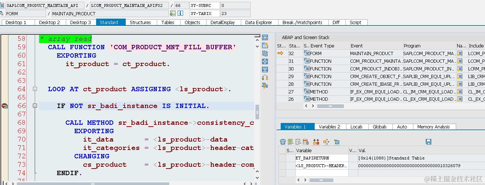Click the Event Type column header
This screenshot has width=485, height=185.
click(x=329, y=46)
